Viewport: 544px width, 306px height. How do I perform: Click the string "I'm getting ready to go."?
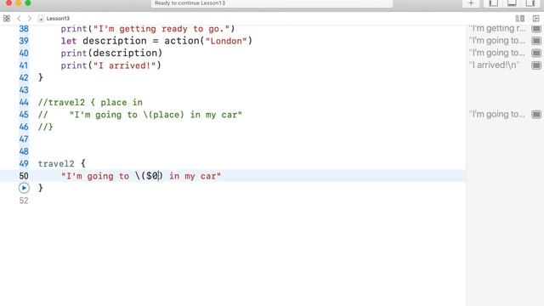coord(161,28)
